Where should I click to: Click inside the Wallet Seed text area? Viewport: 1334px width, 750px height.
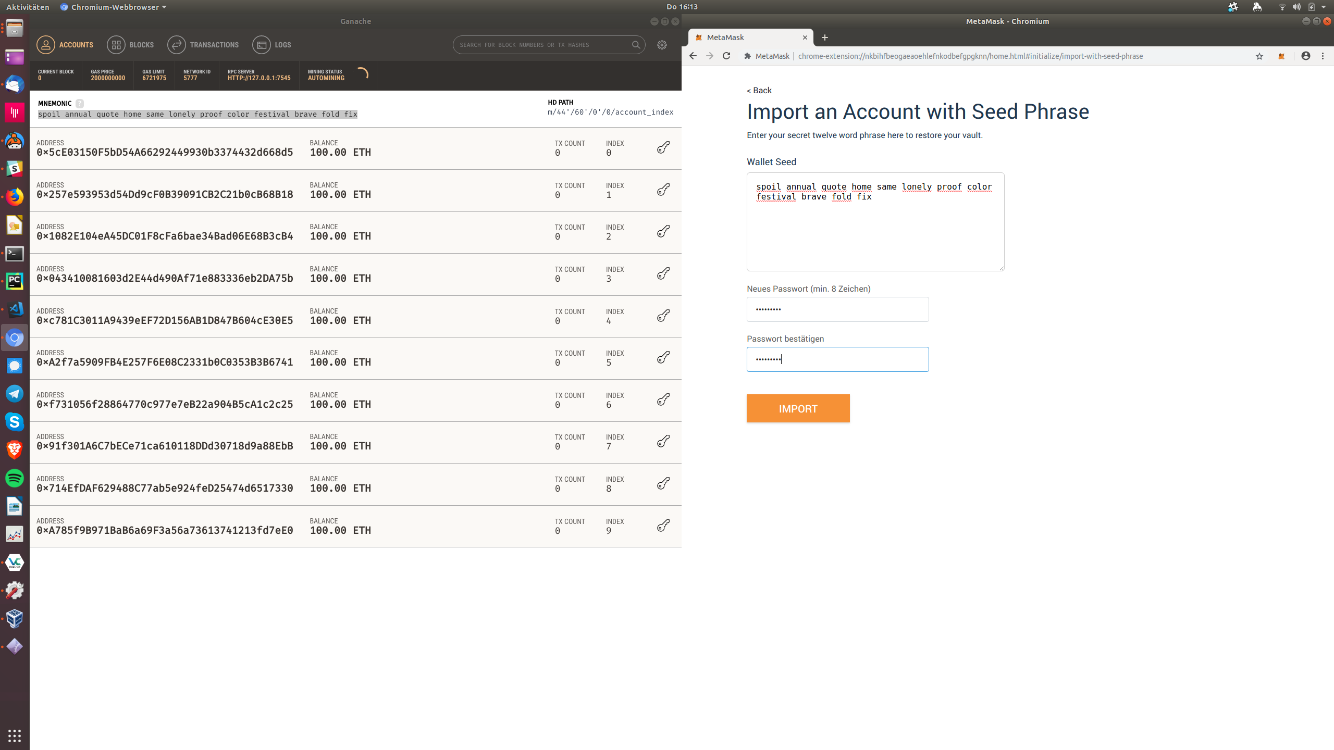point(875,222)
